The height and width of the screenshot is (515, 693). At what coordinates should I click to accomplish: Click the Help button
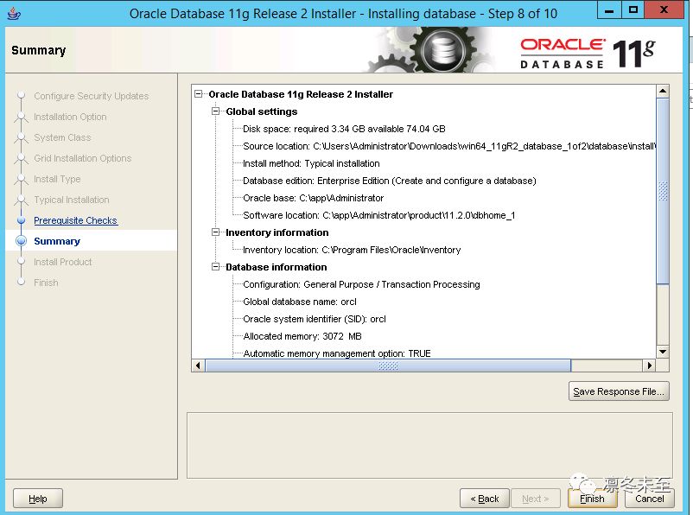point(38,499)
